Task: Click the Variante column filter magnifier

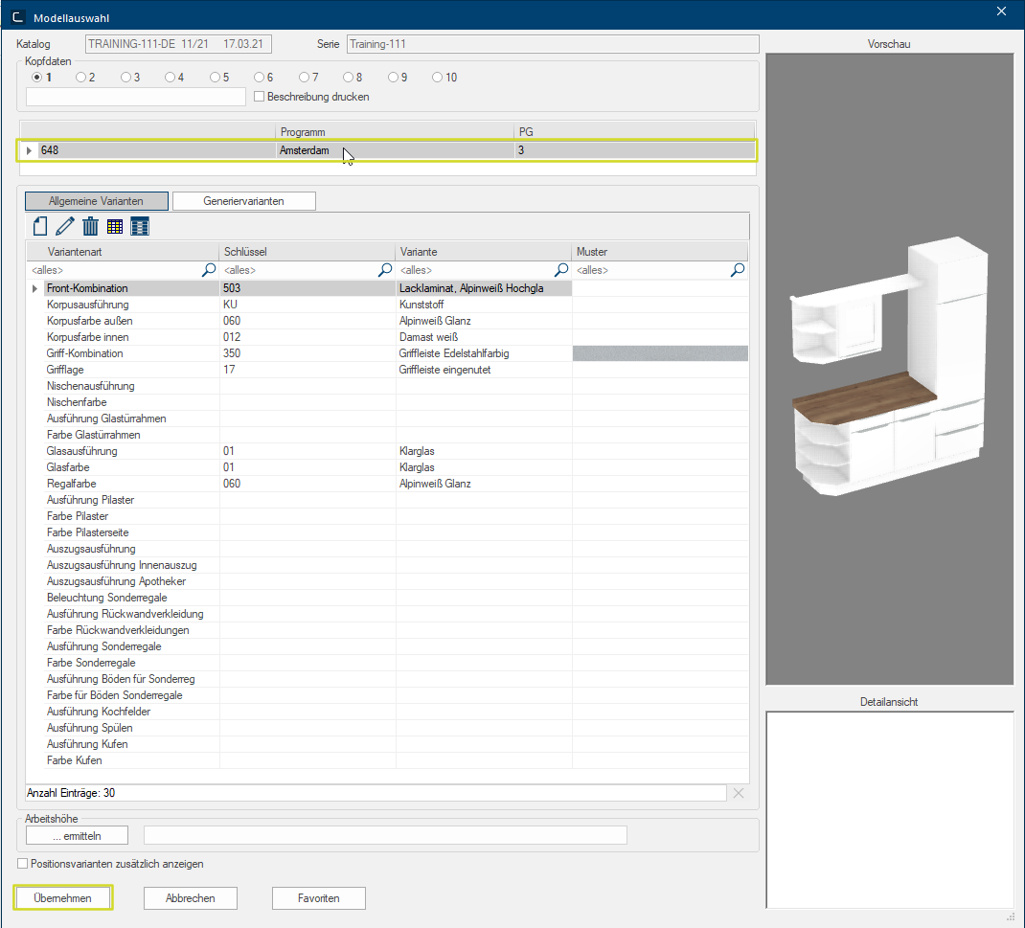Action: coord(561,271)
